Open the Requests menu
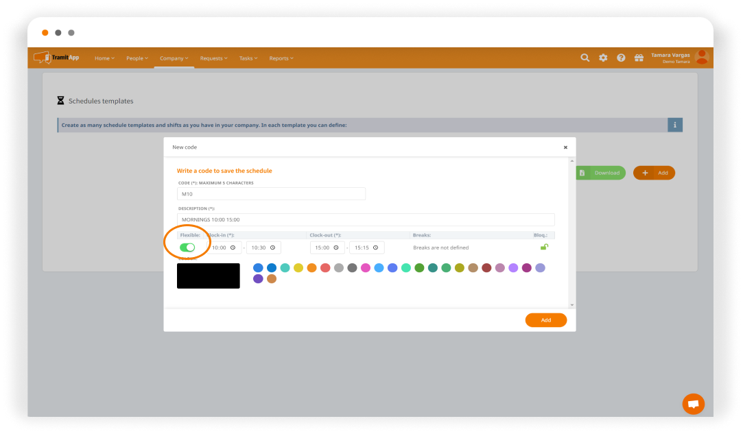 [x=213, y=58]
